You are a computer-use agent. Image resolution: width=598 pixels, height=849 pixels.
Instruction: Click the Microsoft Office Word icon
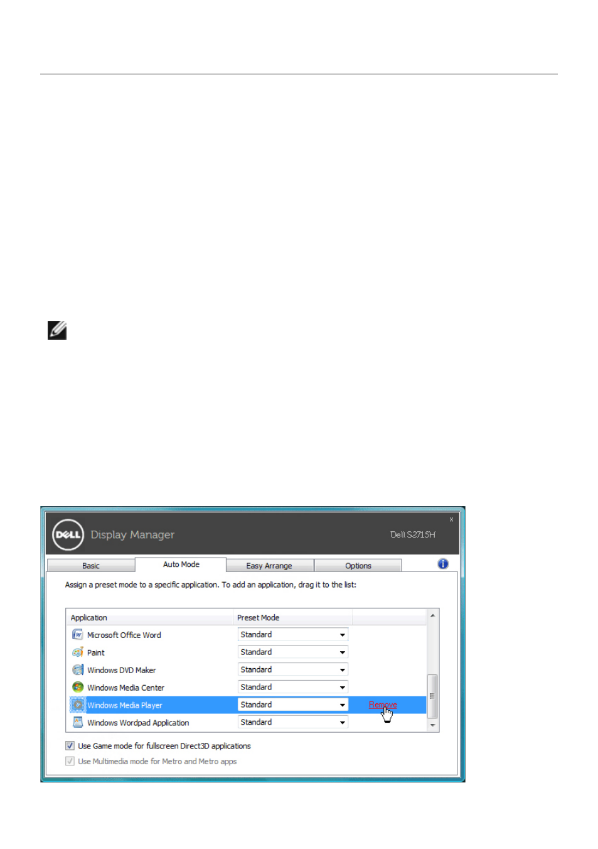point(77,635)
